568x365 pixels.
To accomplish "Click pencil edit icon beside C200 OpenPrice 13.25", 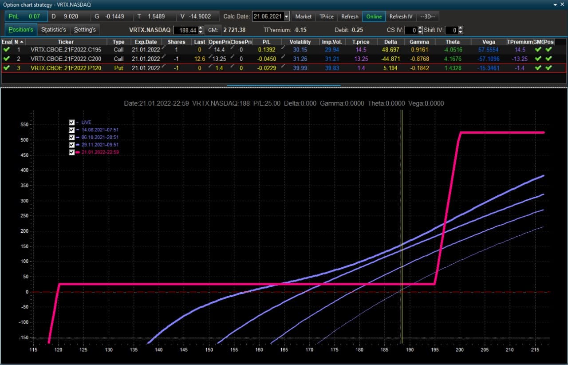I will point(210,56).
